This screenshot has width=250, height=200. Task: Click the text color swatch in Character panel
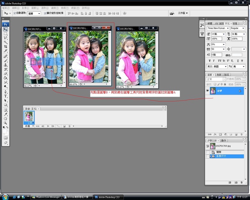tap(237, 55)
